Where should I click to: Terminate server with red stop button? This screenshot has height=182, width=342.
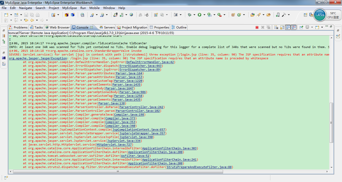tap(257, 27)
